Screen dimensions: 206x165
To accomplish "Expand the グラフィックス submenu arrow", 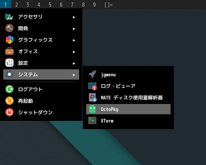I will click(x=74, y=40).
